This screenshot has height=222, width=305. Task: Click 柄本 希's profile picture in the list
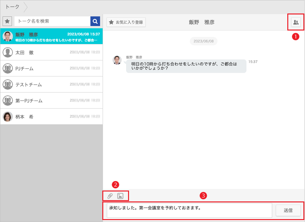point(7,117)
